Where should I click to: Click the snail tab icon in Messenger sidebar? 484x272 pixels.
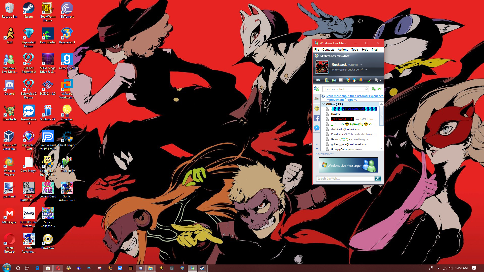pos(317,98)
